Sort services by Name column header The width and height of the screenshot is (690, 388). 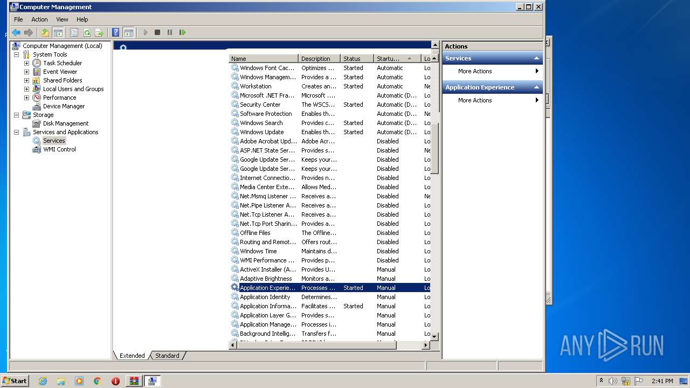point(264,58)
